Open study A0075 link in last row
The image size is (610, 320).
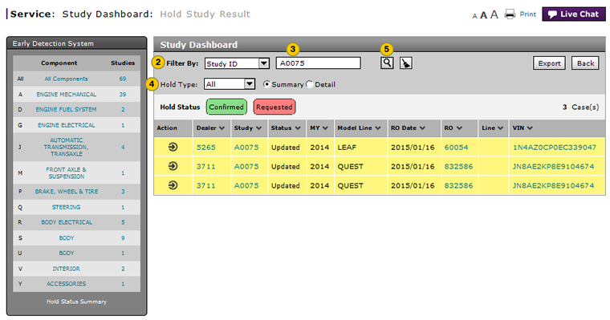point(246,185)
